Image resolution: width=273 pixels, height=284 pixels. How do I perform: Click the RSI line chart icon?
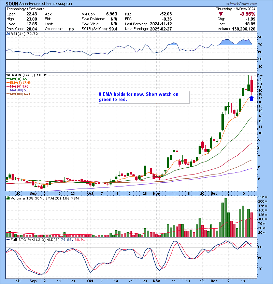(x=8, y=34)
